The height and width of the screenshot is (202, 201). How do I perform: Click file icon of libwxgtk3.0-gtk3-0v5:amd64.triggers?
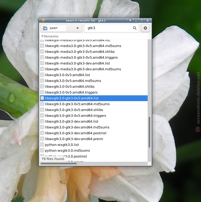tap(42, 116)
